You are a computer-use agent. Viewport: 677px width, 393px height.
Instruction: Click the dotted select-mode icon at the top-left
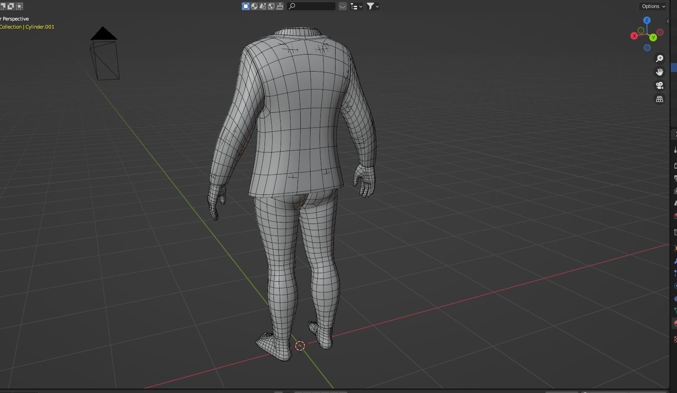tap(19, 6)
